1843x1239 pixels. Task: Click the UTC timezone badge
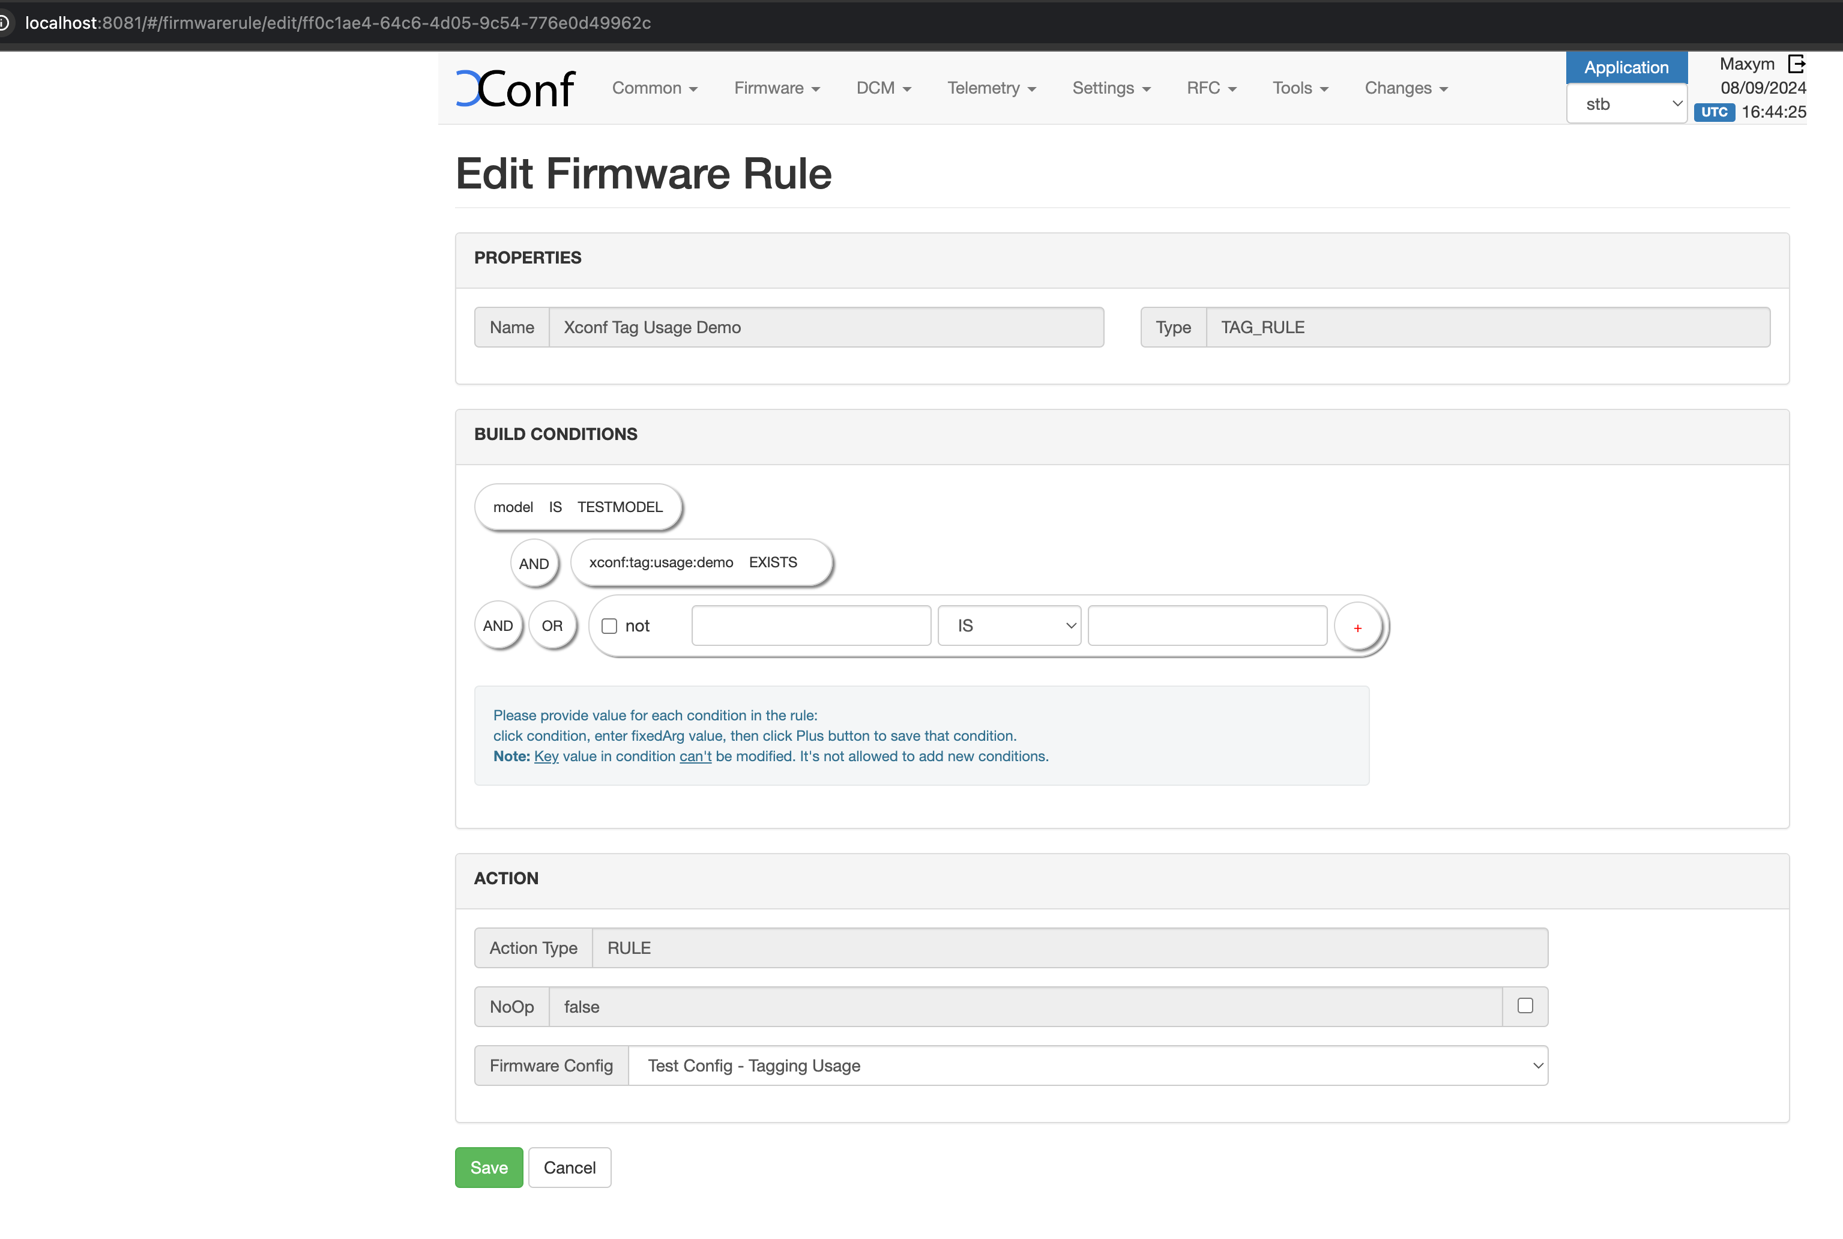coord(1713,112)
